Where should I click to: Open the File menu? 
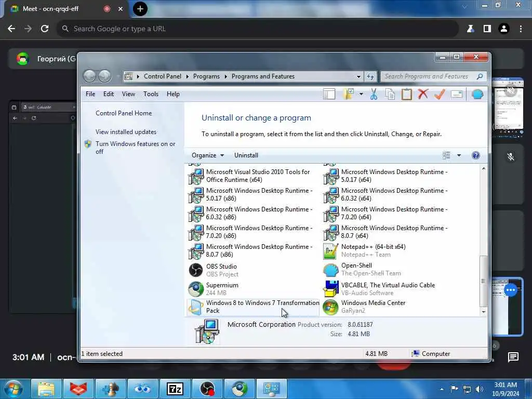pos(90,94)
